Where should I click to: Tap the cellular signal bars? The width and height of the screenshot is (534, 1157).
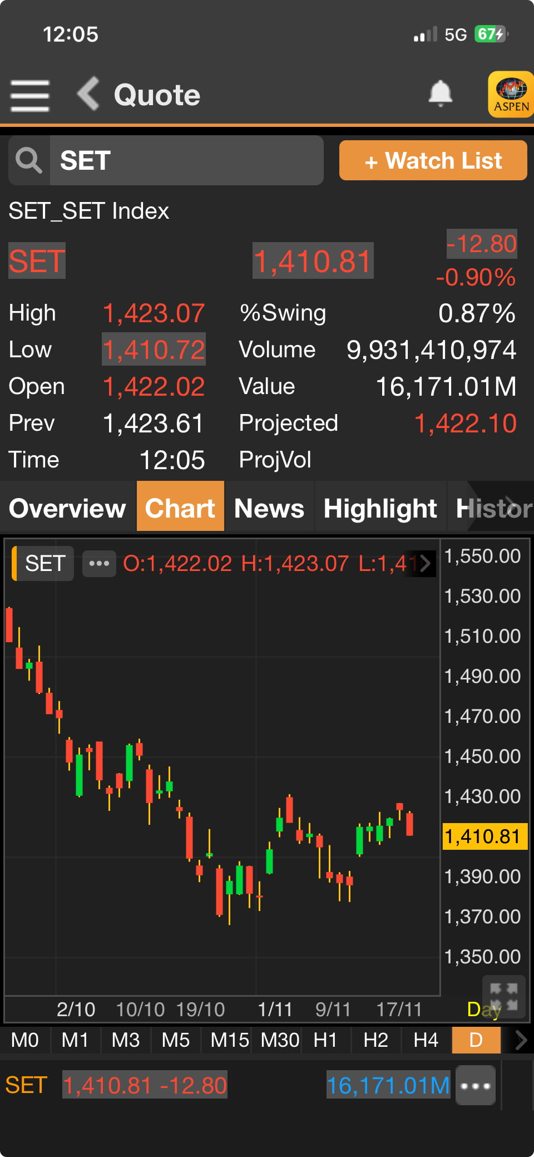(426, 35)
